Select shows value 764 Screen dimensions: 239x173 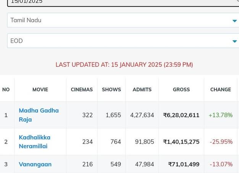116,142
